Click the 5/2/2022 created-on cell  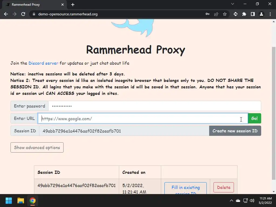tap(140, 187)
